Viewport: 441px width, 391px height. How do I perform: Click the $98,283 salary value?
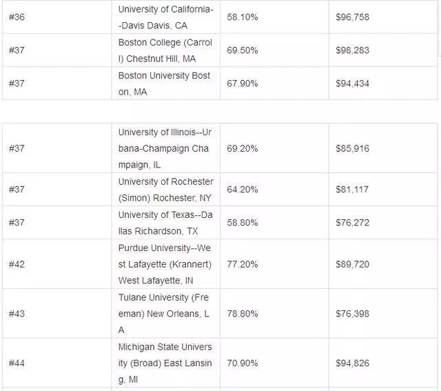(352, 50)
